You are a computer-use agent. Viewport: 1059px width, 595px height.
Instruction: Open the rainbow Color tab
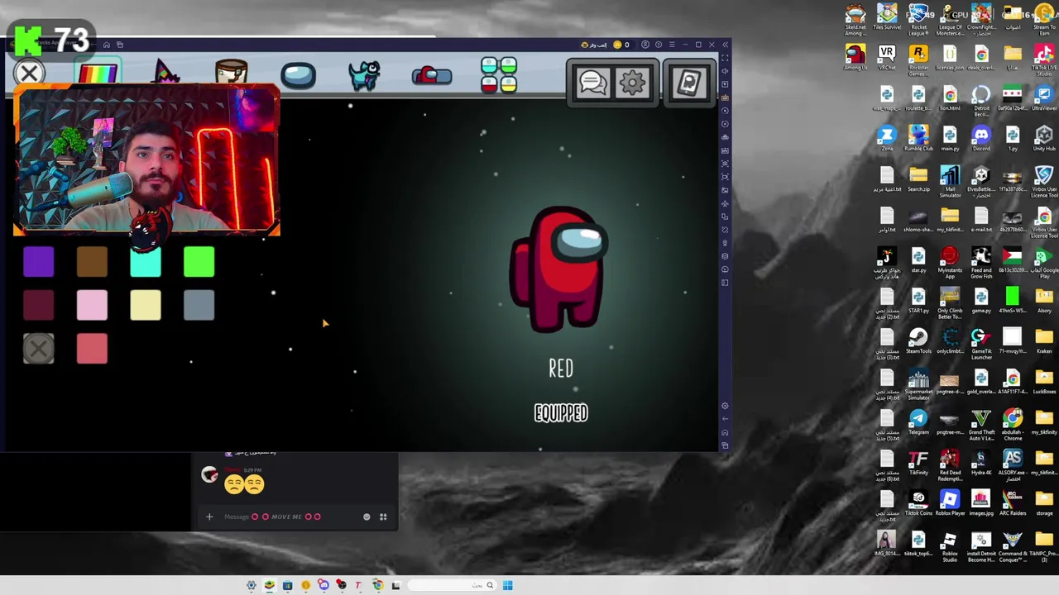(x=98, y=74)
